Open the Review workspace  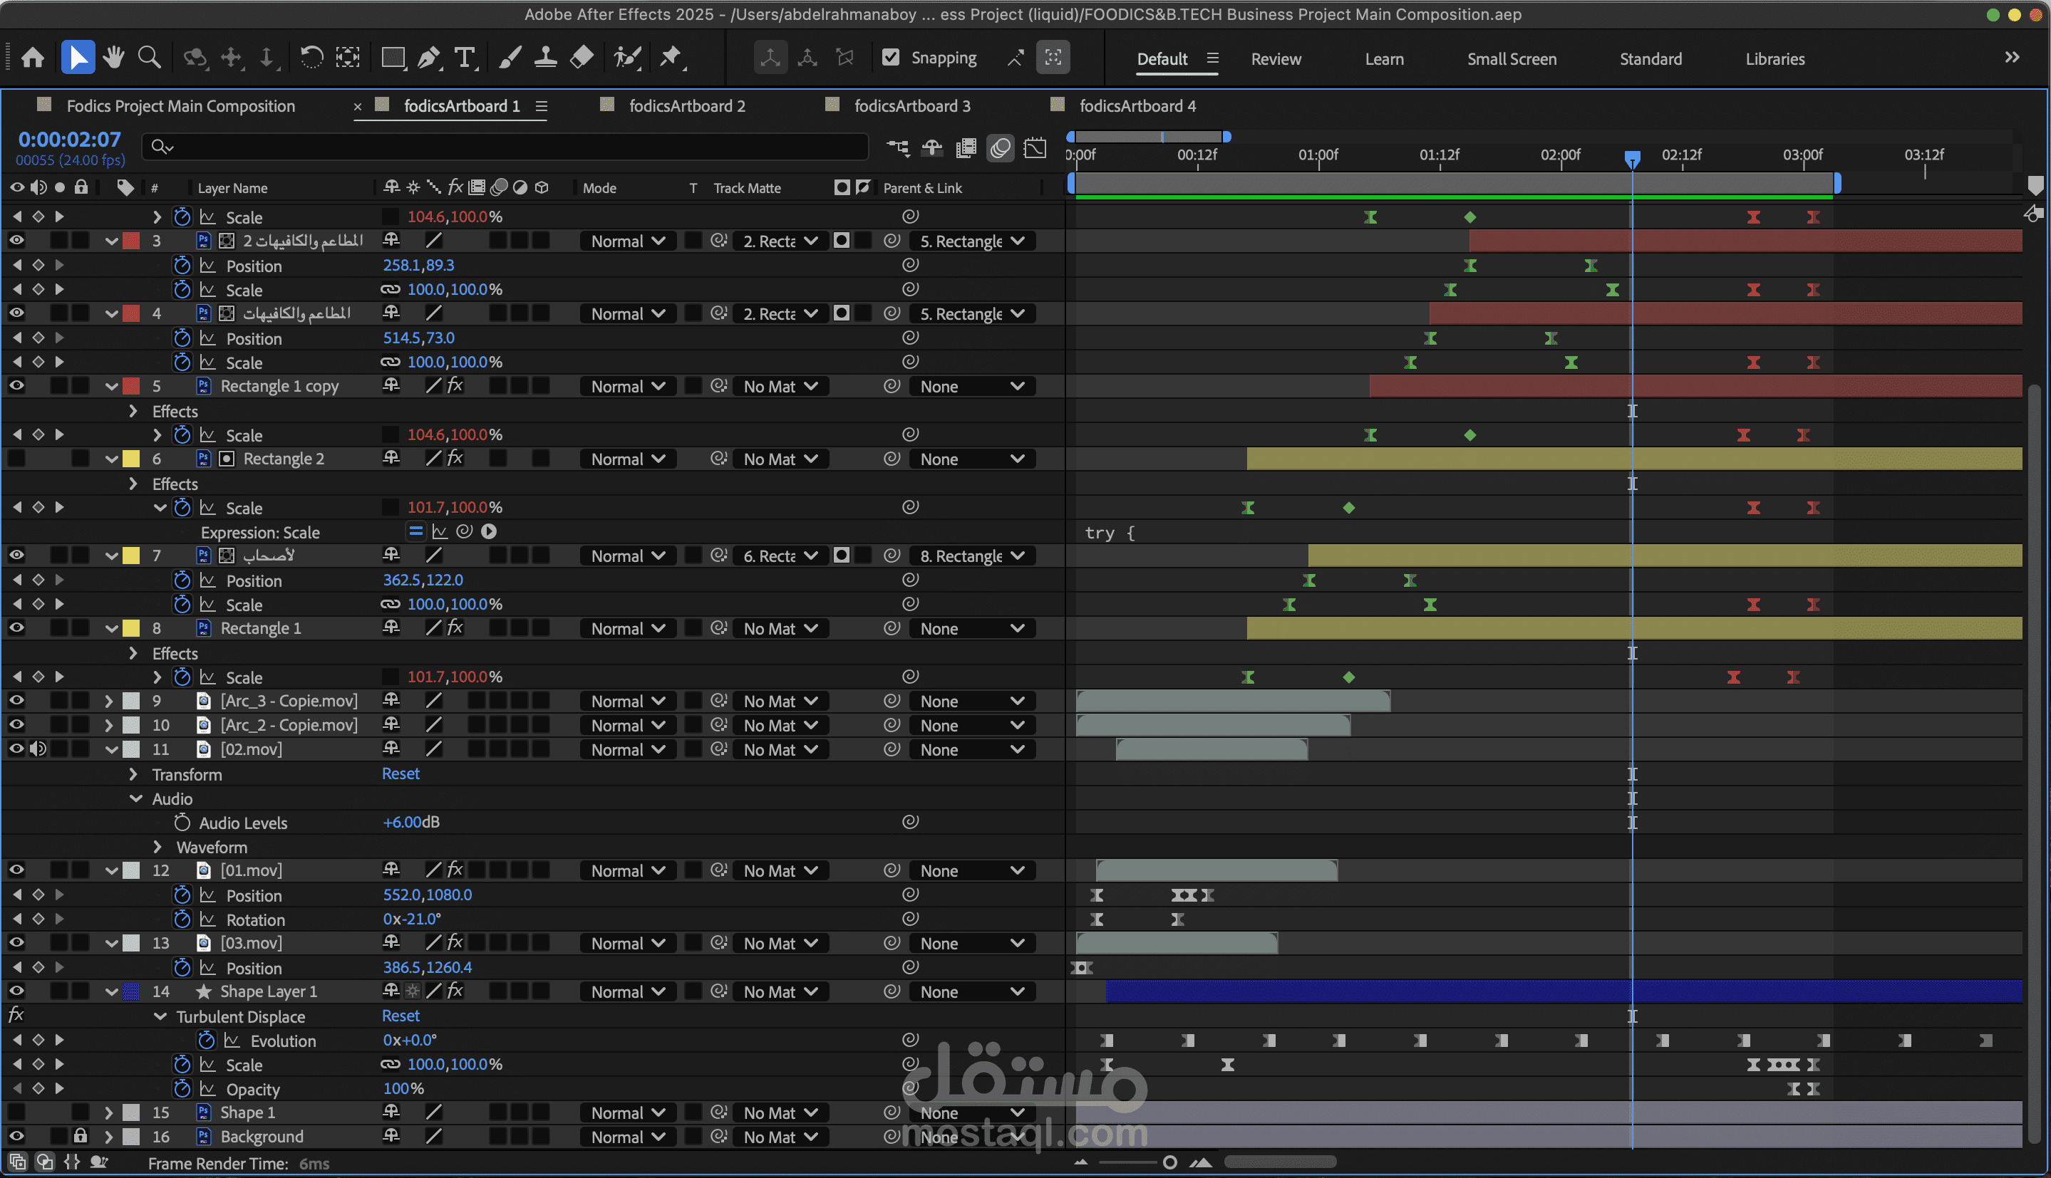pos(1276,59)
